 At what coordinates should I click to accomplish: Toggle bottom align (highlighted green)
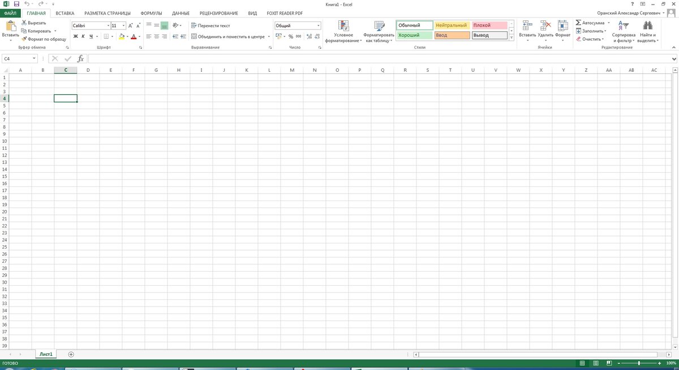coord(164,25)
